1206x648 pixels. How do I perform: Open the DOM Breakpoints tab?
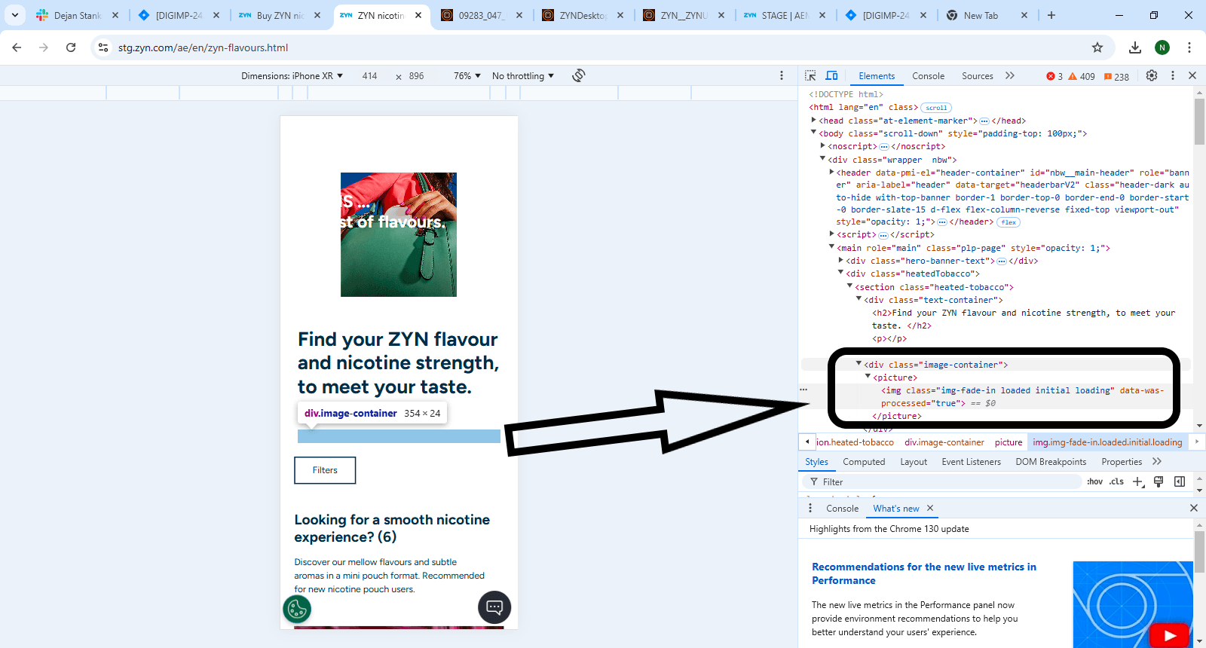pos(1051,462)
